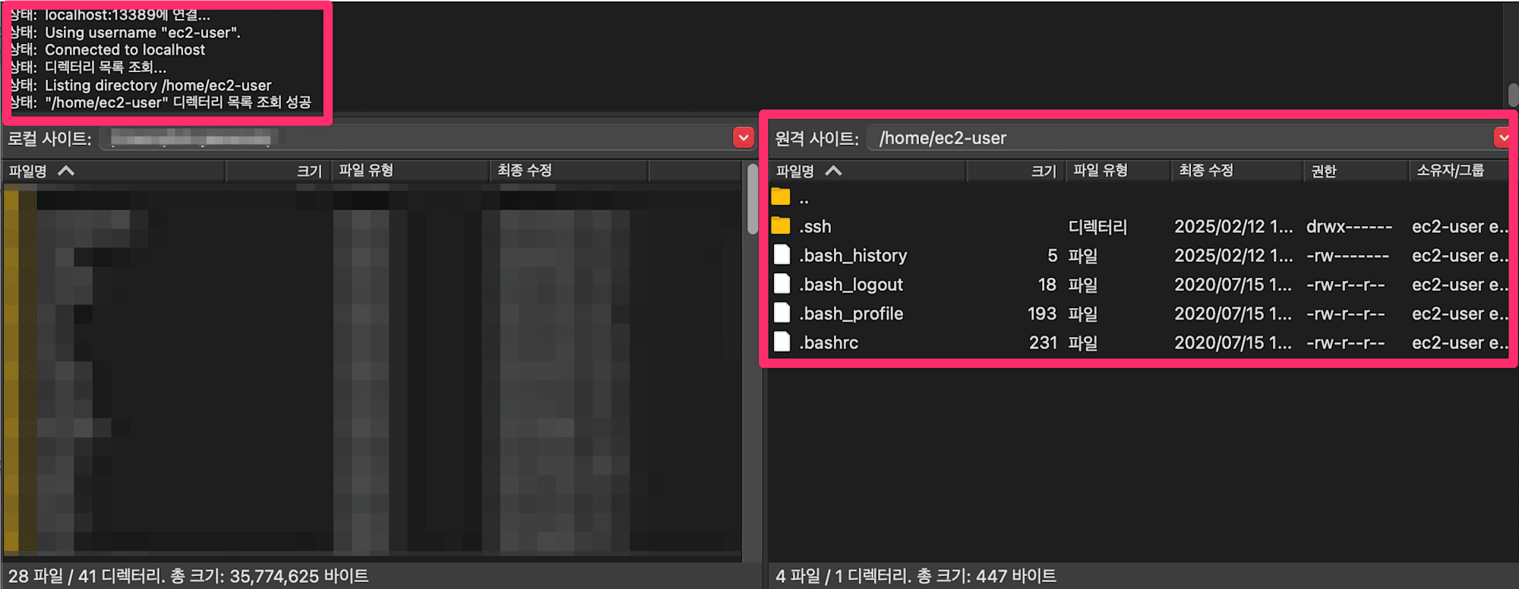Viewport: 1519px width, 589px height.
Task: Select the .bash_profile file name
Action: (851, 313)
